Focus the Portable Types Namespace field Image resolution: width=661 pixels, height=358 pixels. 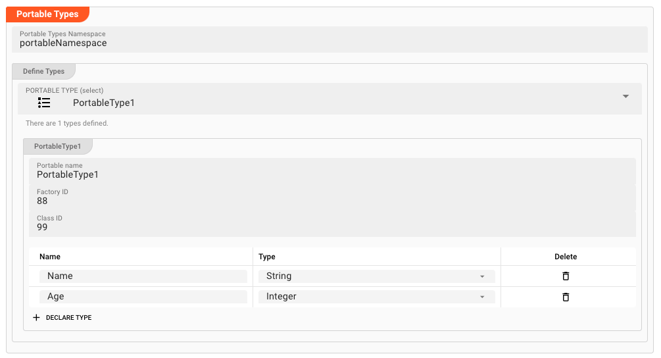coord(329,43)
